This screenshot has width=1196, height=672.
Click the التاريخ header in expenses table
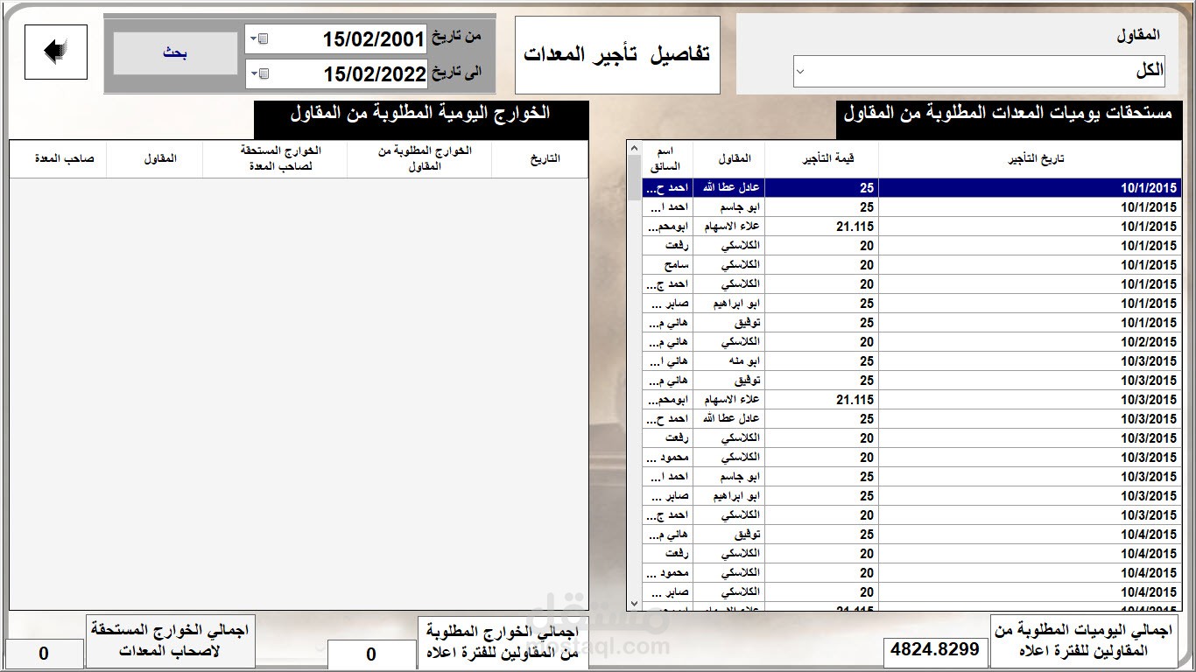click(539, 159)
